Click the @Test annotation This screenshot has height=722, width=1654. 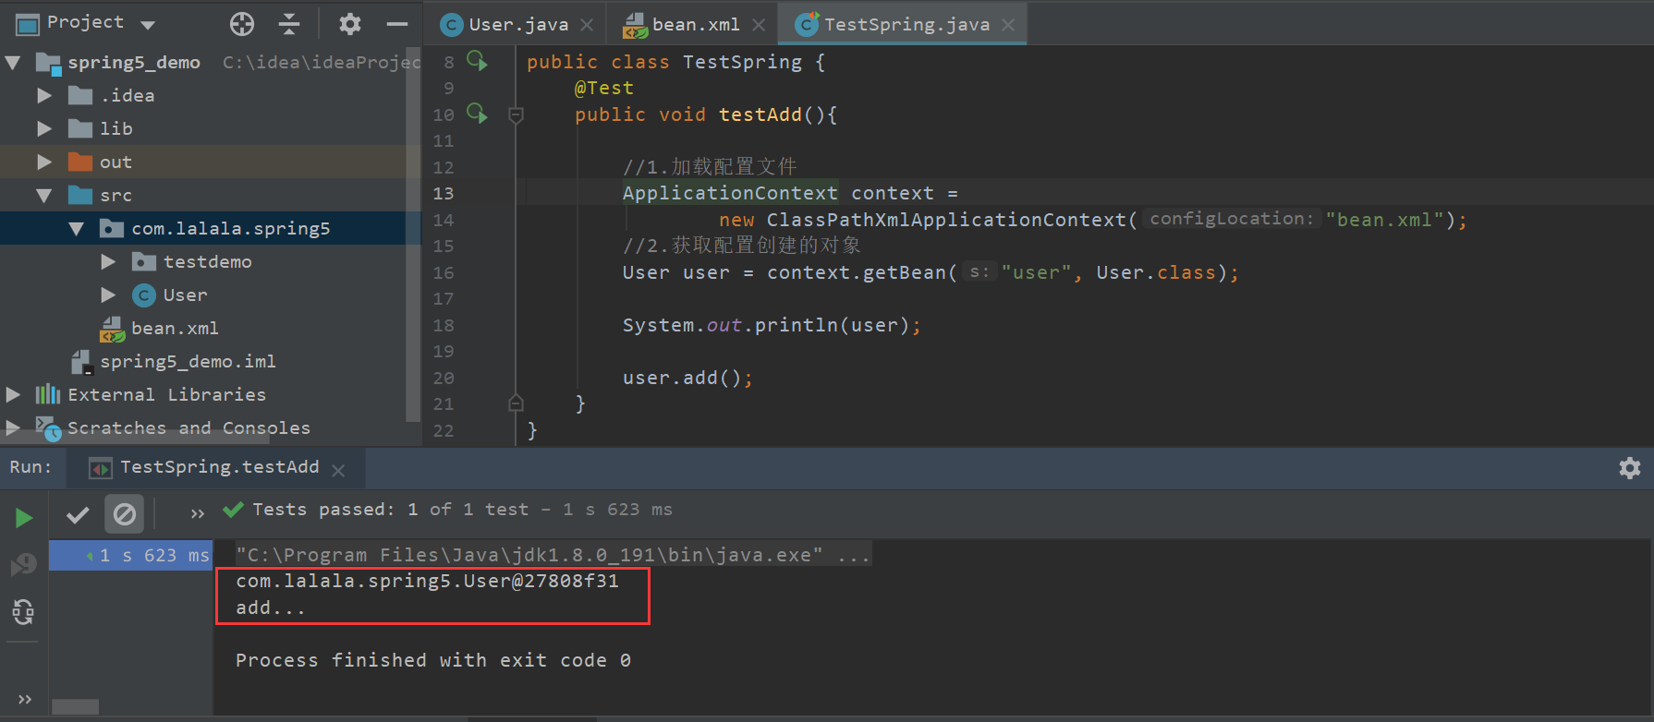[x=604, y=88]
